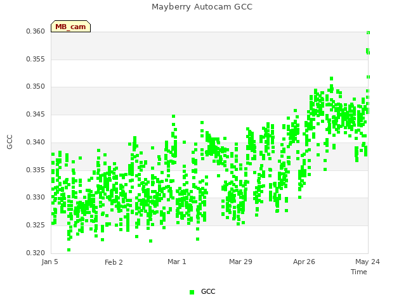The height and width of the screenshot is (304, 406).
Task: Click the Apr 26 axis label
Action: [x=304, y=262]
